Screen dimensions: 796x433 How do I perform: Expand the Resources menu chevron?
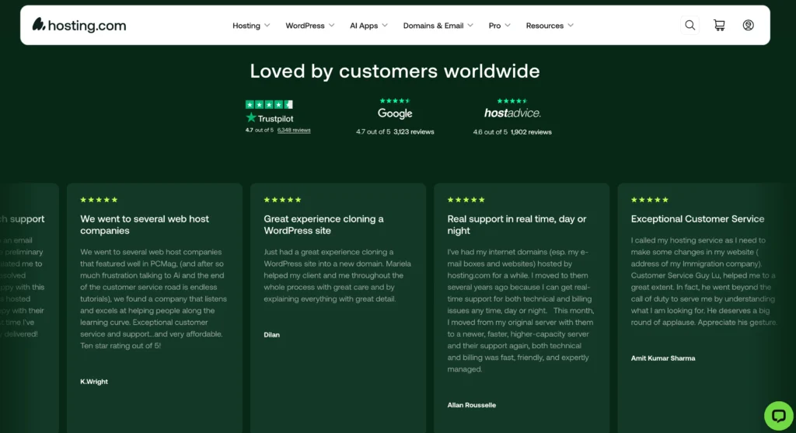[571, 26]
